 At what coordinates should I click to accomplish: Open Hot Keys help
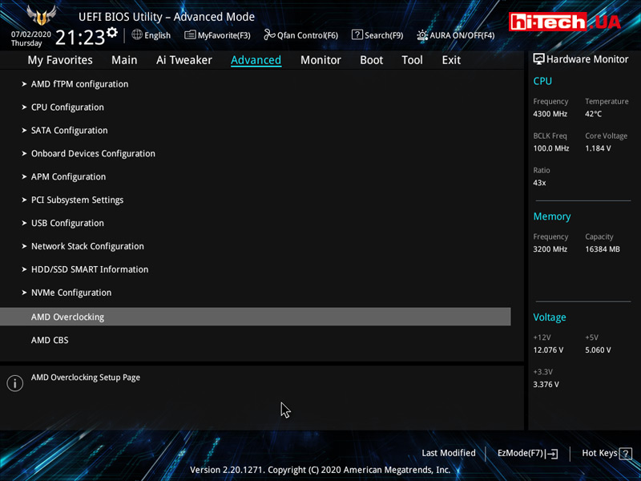point(604,453)
